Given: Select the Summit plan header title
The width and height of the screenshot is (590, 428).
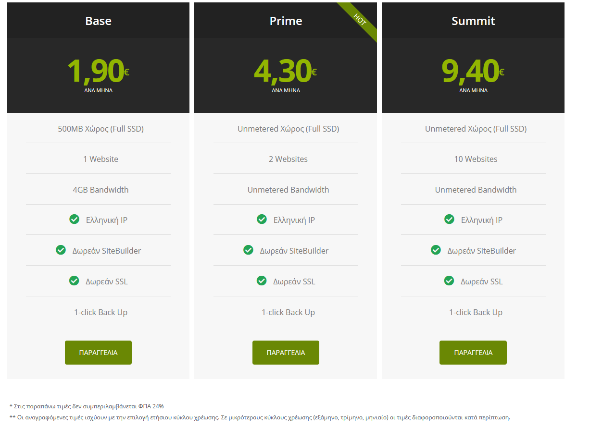Looking at the screenshot, I should click(x=473, y=21).
